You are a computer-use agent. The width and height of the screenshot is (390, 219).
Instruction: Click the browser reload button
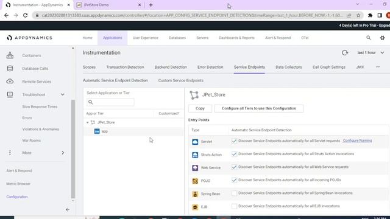tap(26, 15)
